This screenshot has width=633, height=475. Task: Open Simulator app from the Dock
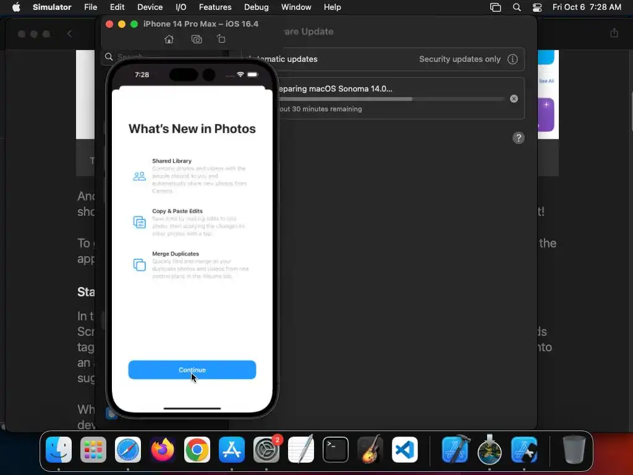524,450
